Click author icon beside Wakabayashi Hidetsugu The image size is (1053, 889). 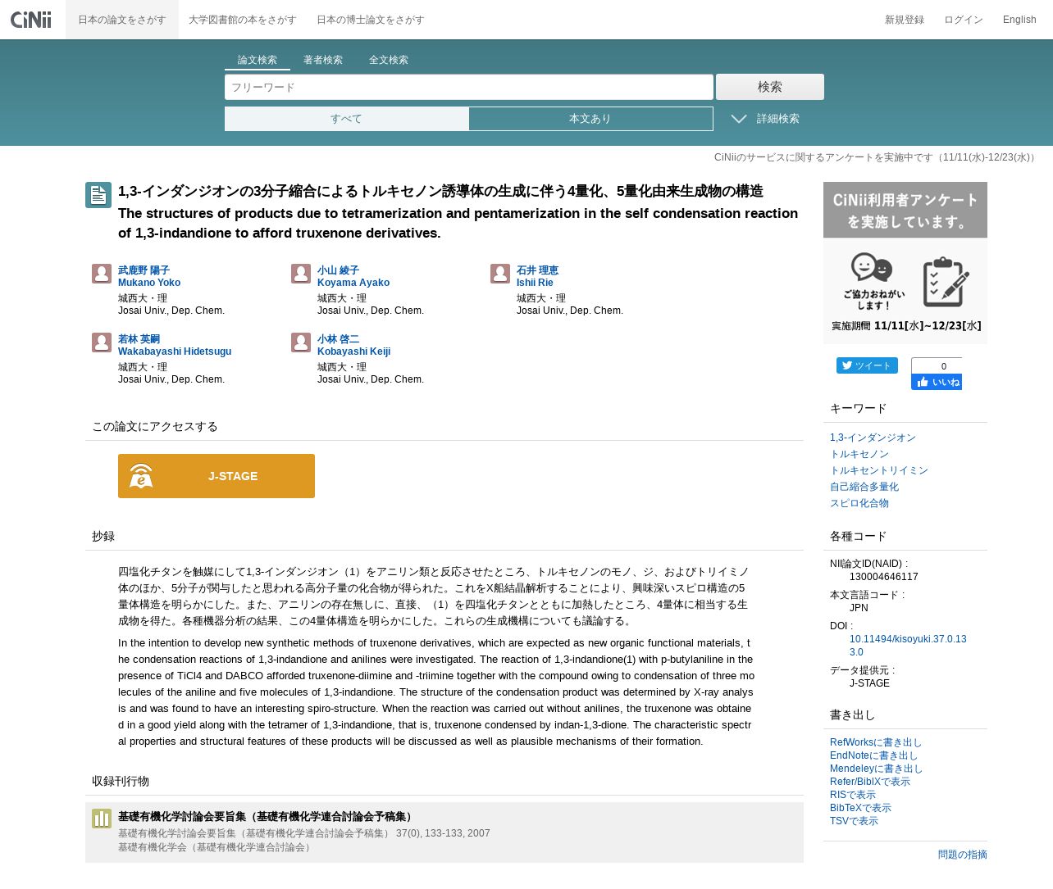tap(102, 342)
